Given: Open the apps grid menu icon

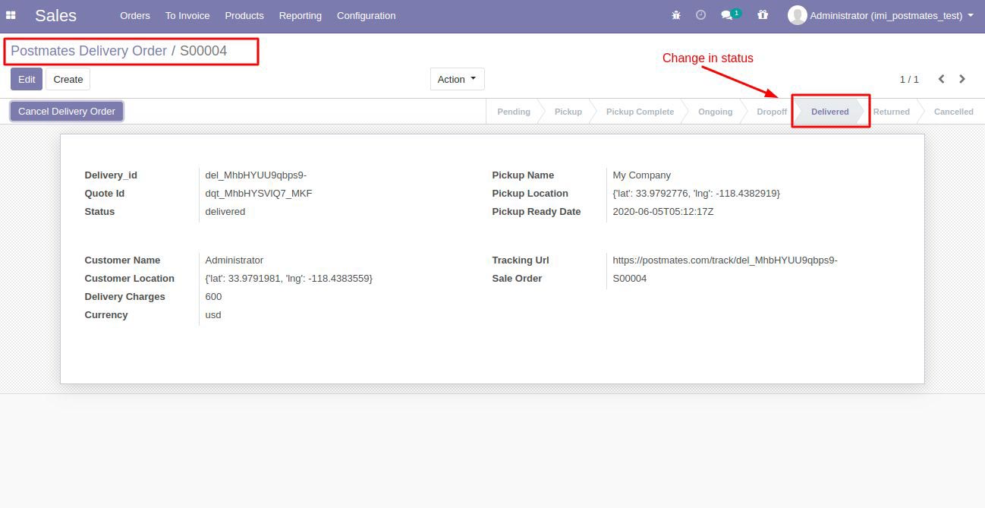Looking at the screenshot, I should pyautogui.click(x=11, y=15).
